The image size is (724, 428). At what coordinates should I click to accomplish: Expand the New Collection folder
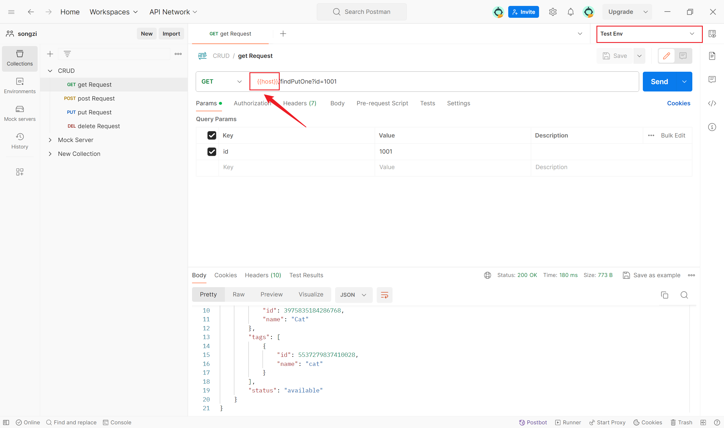pos(50,154)
